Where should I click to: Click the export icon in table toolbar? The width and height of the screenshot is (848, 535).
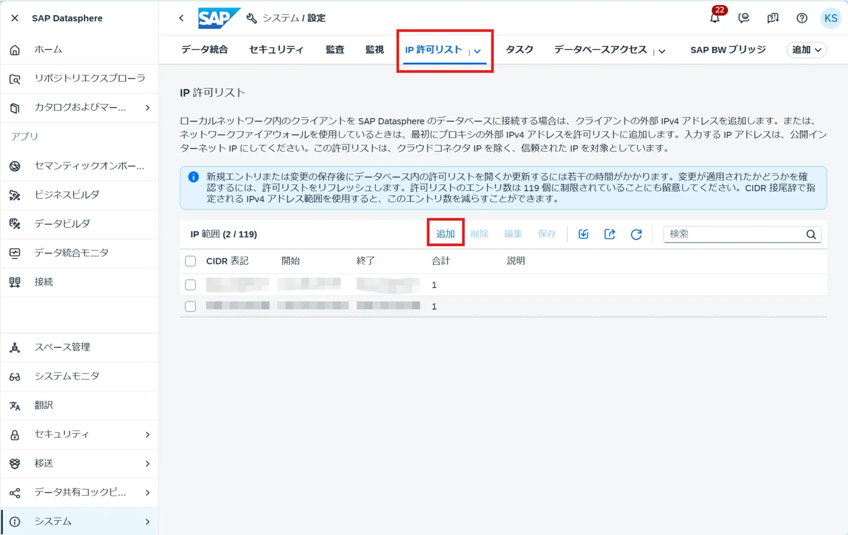[x=609, y=234]
